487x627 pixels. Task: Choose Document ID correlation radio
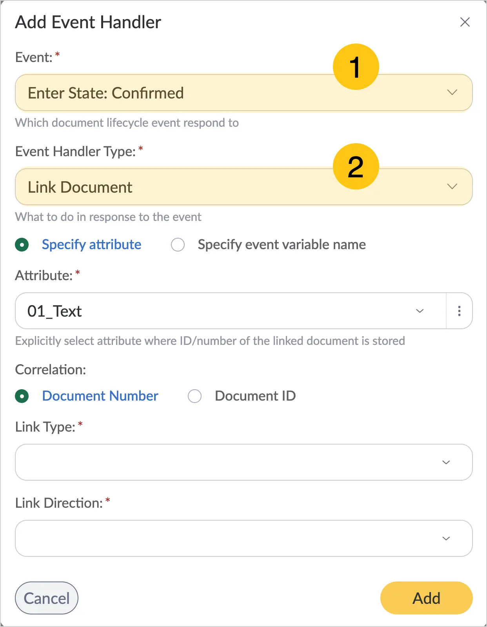pos(194,396)
